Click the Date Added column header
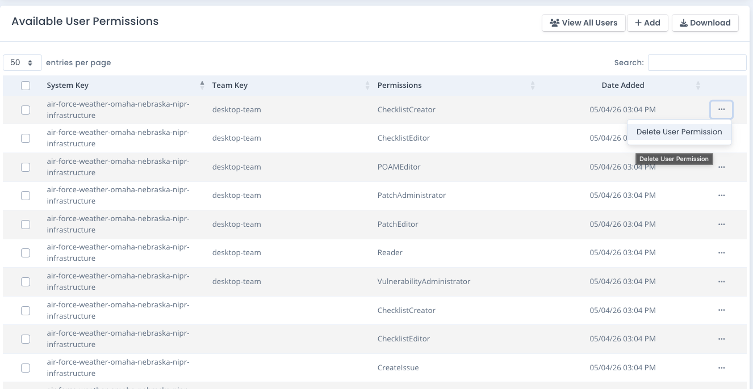 623,85
